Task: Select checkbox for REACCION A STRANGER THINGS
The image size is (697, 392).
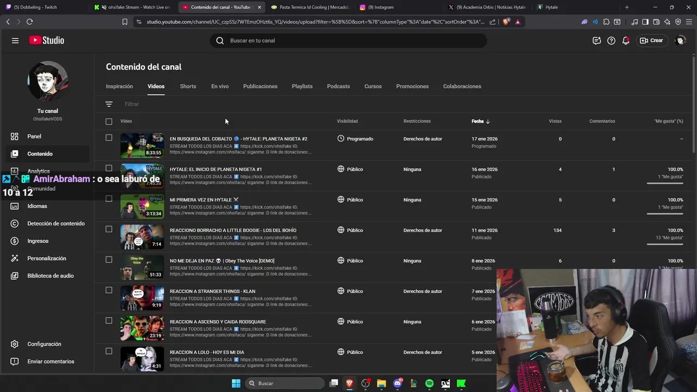Action: click(x=109, y=290)
